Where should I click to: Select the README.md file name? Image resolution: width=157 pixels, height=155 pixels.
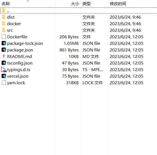click(20, 56)
